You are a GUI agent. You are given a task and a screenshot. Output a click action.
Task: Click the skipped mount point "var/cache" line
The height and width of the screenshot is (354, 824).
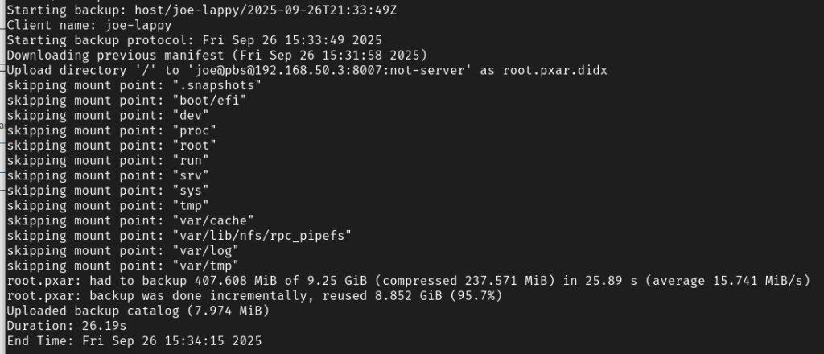130,220
